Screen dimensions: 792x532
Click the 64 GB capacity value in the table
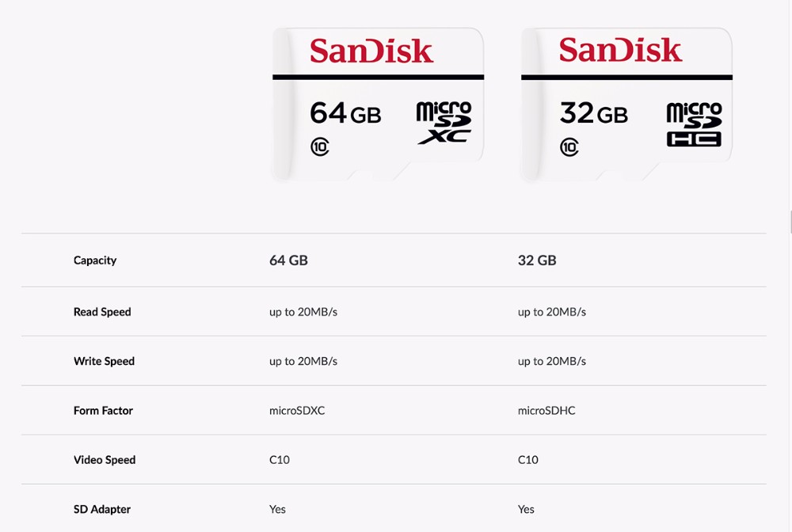(x=288, y=260)
